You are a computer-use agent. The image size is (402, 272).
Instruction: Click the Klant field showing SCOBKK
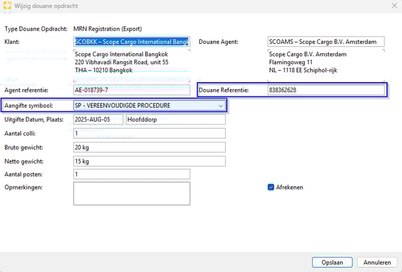click(x=131, y=42)
